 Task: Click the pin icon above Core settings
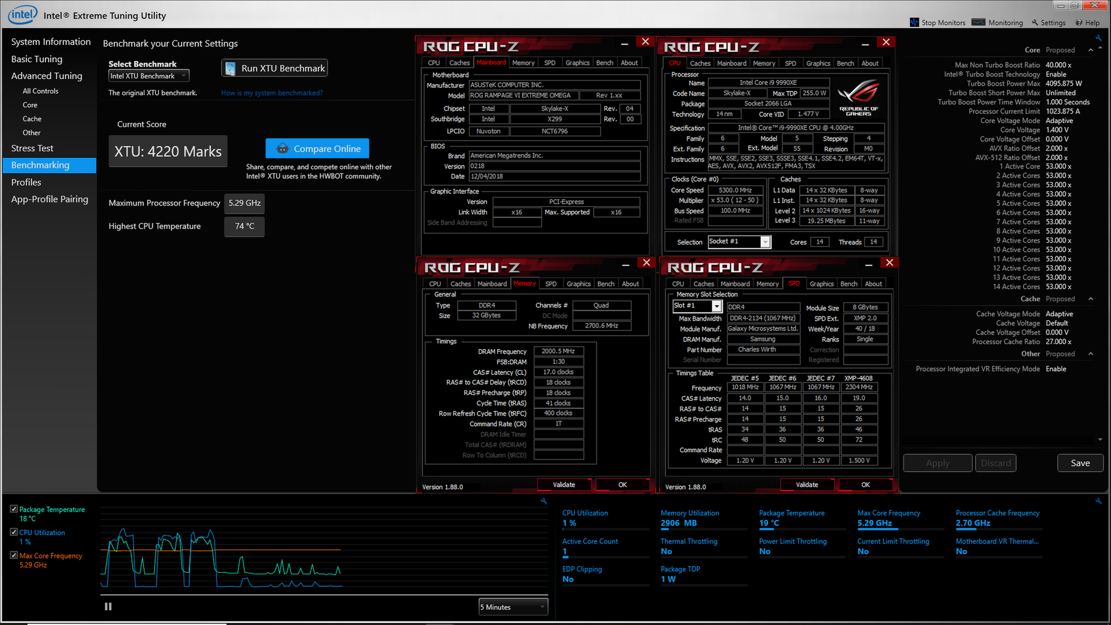click(x=1098, y=38)
